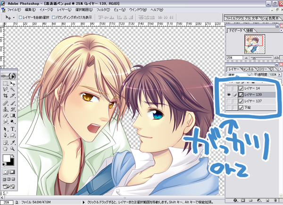Select the Crop tool
Viewport: 283px width, 205px height.
tap(5, 95)
